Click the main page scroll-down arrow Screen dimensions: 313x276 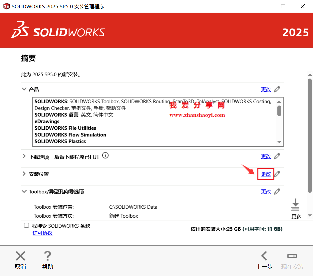click(x=310, y=215)
